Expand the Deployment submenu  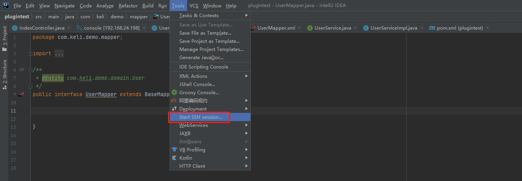click(x=247, y=109)
